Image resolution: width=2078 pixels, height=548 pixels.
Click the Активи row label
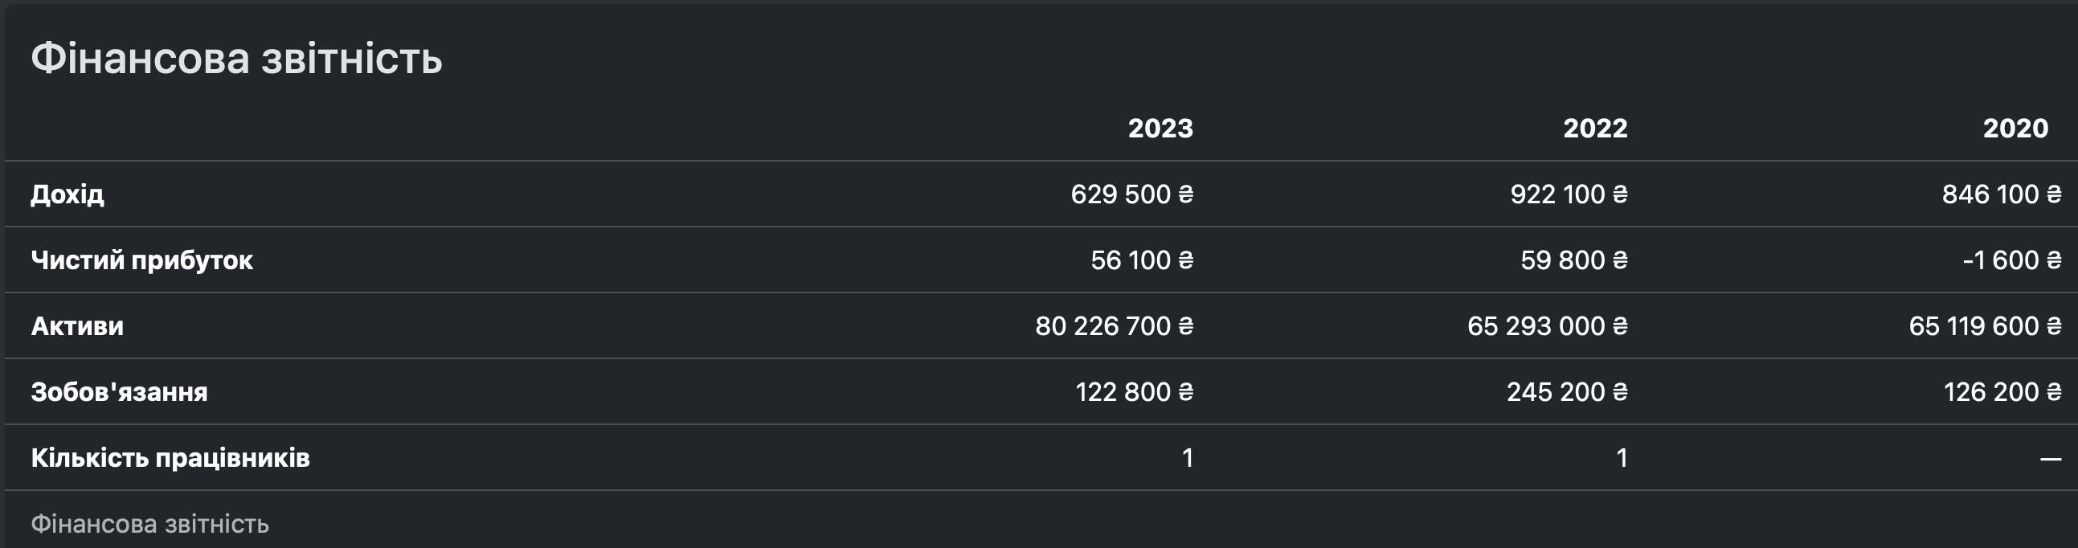tap(77, 326)
